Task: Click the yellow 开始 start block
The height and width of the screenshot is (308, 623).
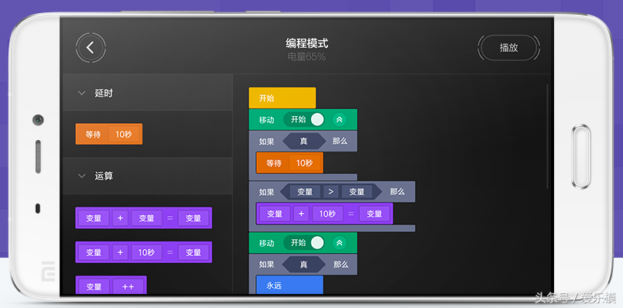Action: coord(282,98)
